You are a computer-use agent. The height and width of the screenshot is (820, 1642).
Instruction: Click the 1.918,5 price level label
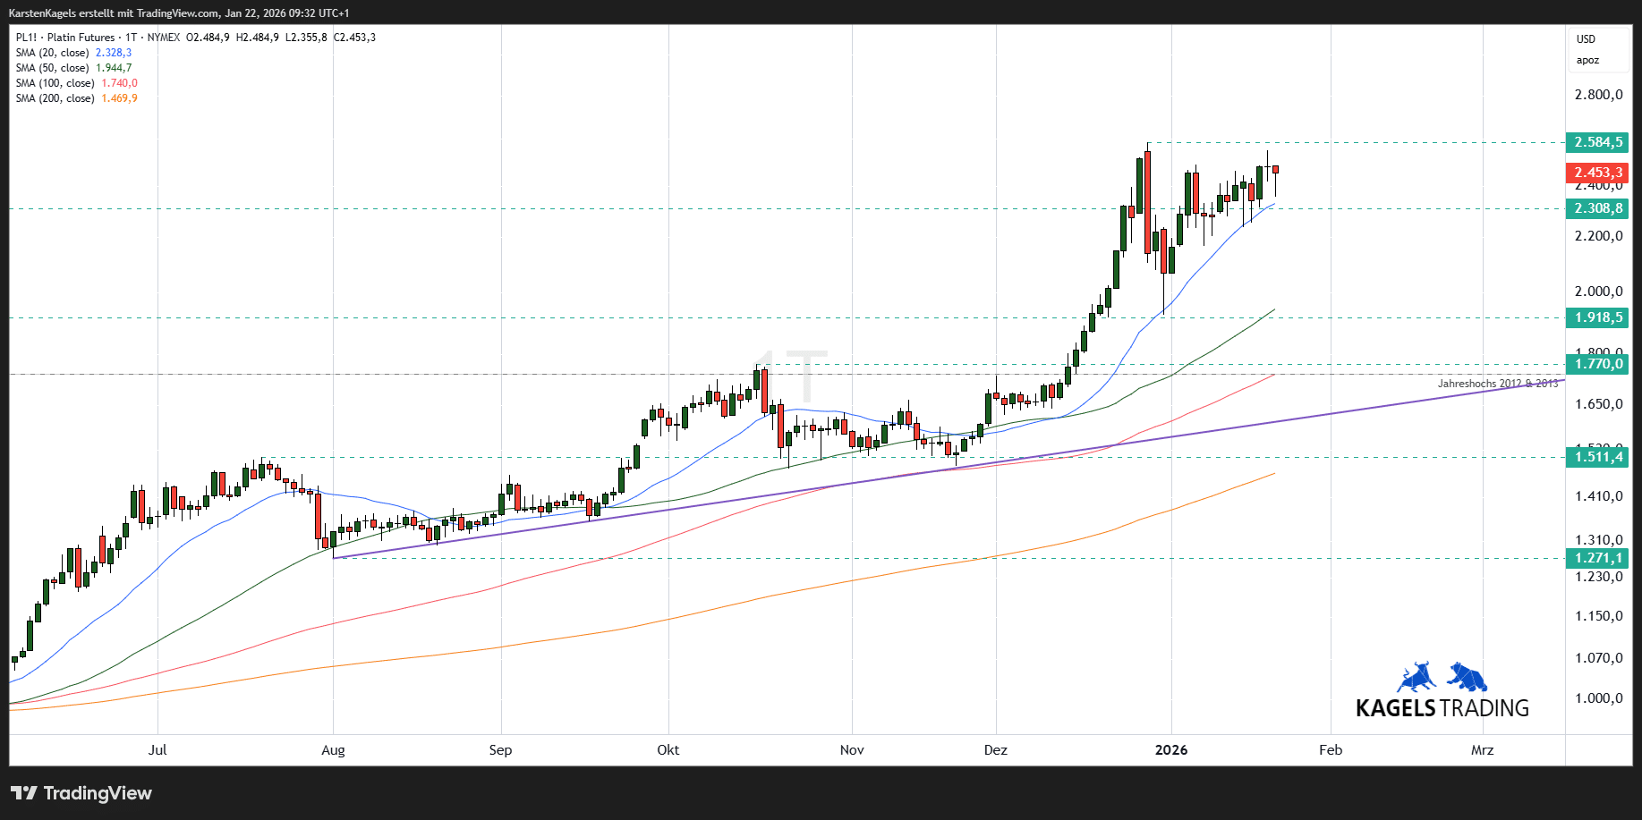[x=1597, y=317]
